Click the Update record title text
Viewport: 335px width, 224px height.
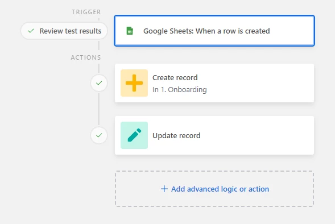click(x=176, y=136)
